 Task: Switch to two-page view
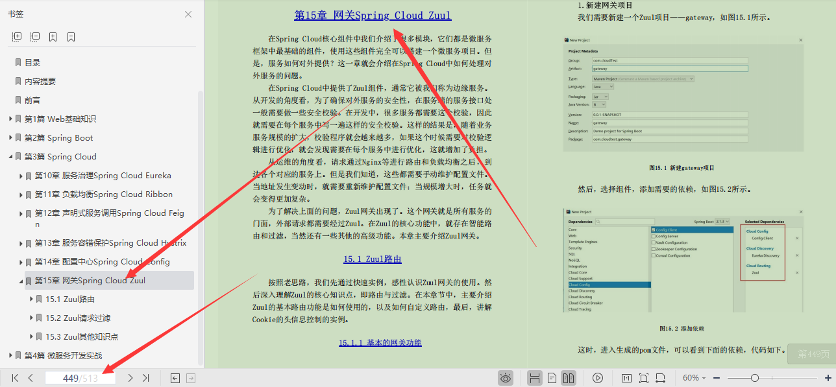(x=568, y=378)
